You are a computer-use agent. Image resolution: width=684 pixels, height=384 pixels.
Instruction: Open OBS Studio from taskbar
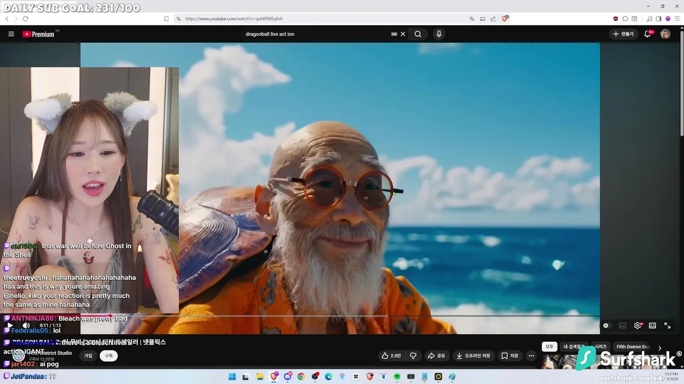(x=315, y=377)
